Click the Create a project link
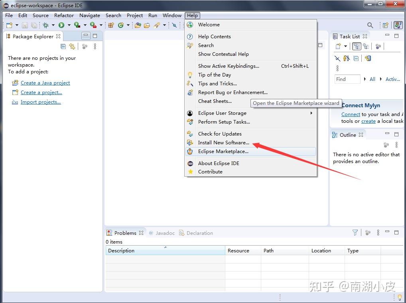 (41, 92)
